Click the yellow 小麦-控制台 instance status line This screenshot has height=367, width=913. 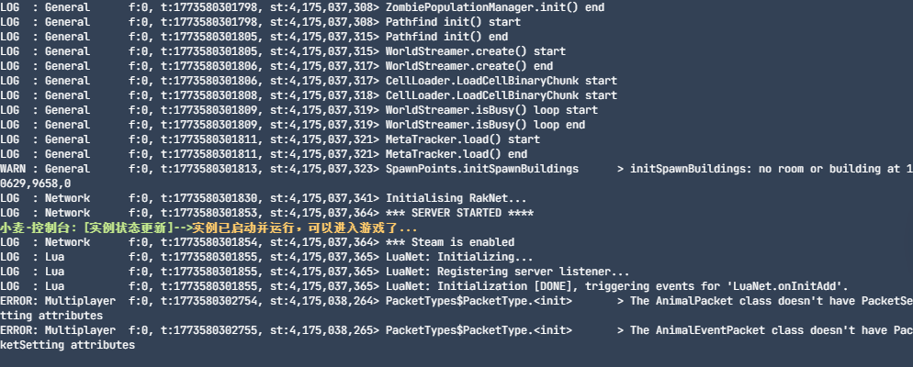click(209, 227)
